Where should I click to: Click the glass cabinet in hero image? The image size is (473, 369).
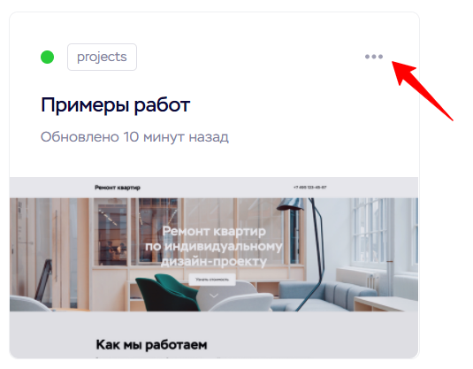(x=112, y=234)
